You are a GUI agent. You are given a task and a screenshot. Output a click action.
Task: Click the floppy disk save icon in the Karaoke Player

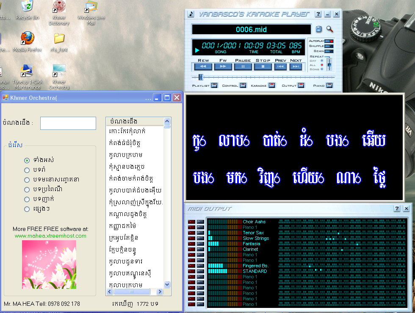(x=318, y=29)
